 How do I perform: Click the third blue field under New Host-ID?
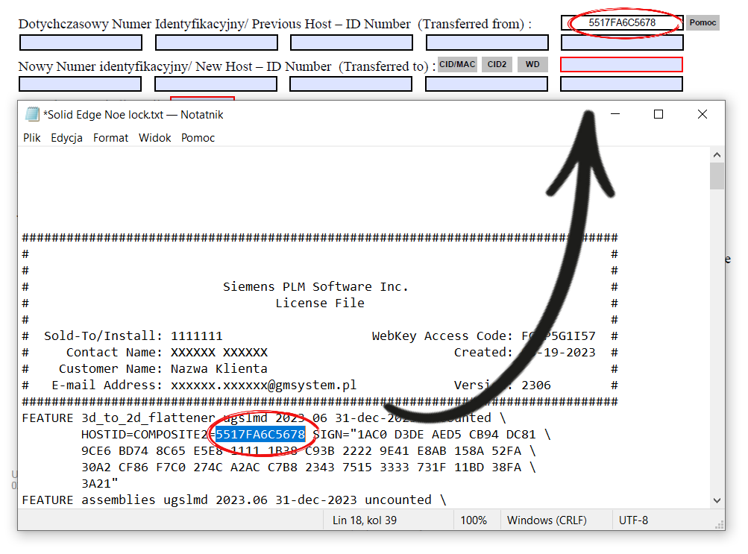tap(351, 84)
